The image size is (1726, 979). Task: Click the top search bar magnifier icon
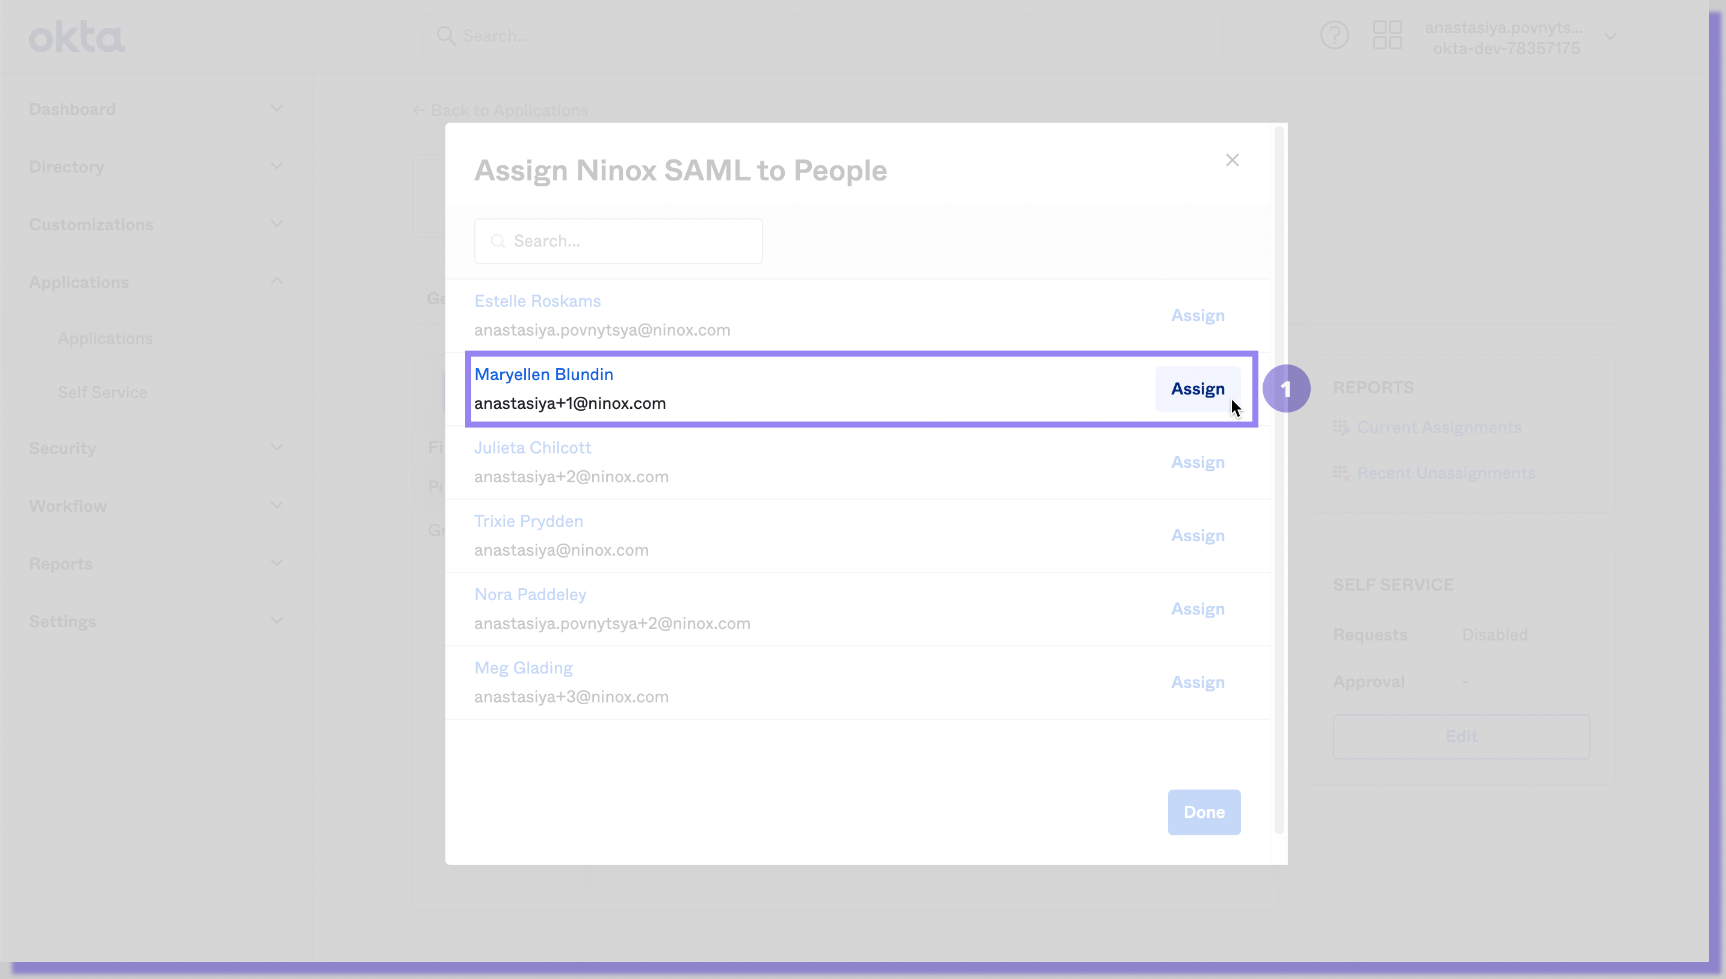coord(445,35)
